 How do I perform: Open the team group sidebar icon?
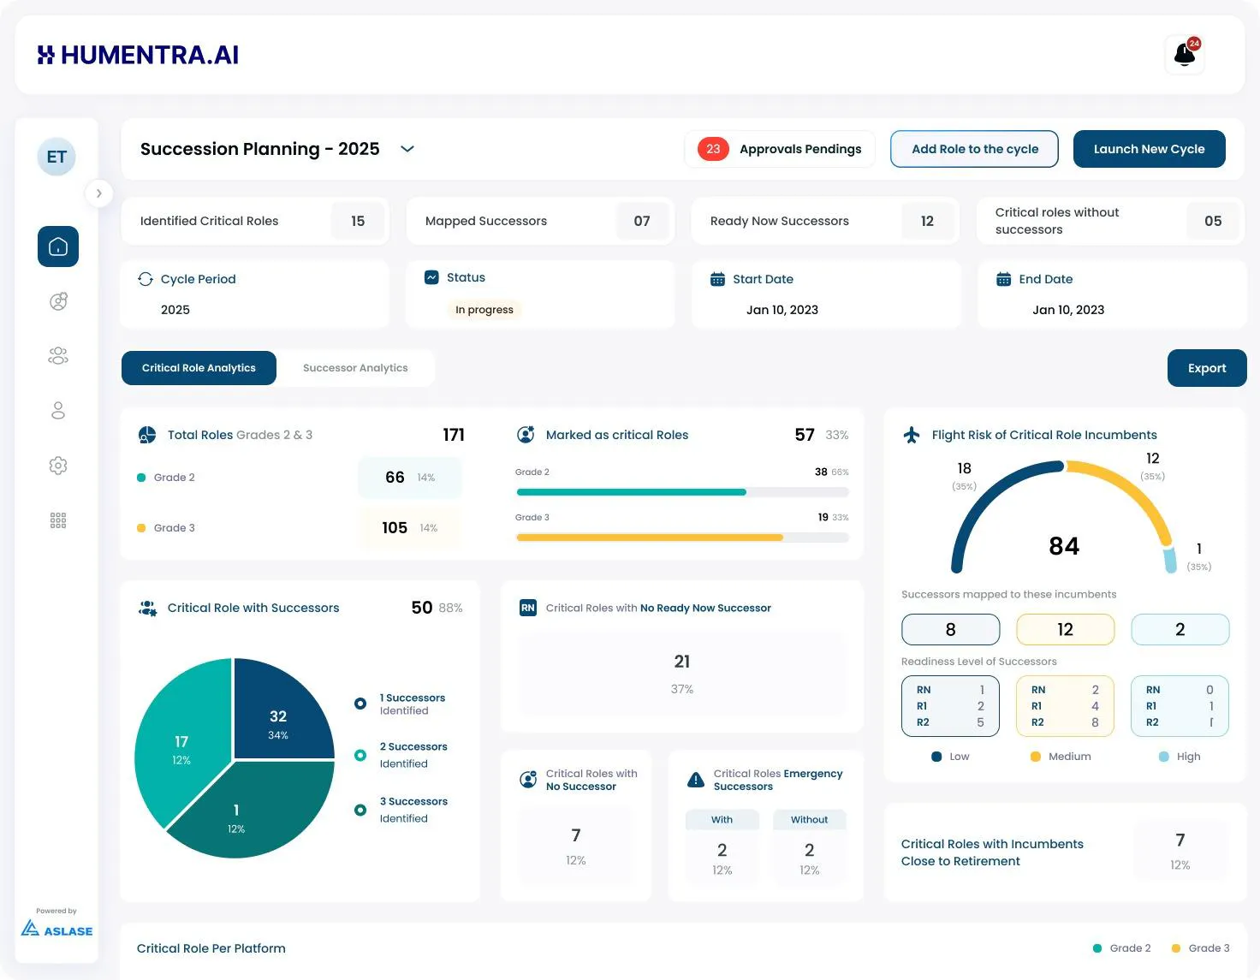[58, 356]
